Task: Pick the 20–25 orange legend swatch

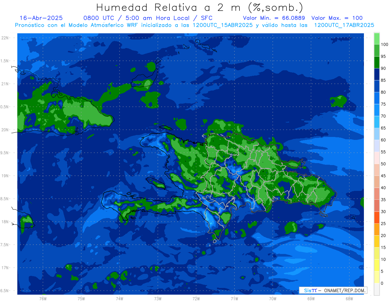Action: 377,229
